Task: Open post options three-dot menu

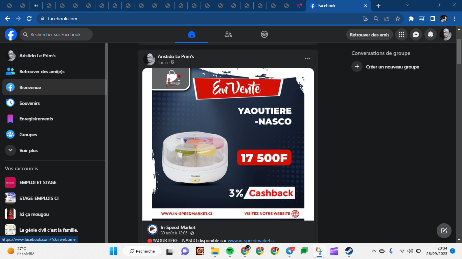Action: (307, 59)
